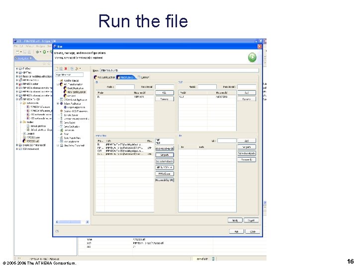The image size is (358, 268).
Task: Expand the Simple XSD meta-model project in Navigator
Action: [x=17, y=145]
